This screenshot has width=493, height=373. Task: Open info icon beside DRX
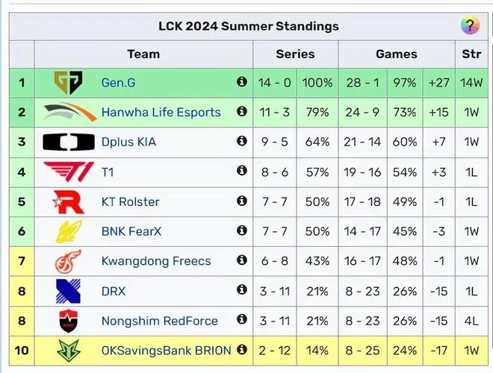(x=241, y=289)
